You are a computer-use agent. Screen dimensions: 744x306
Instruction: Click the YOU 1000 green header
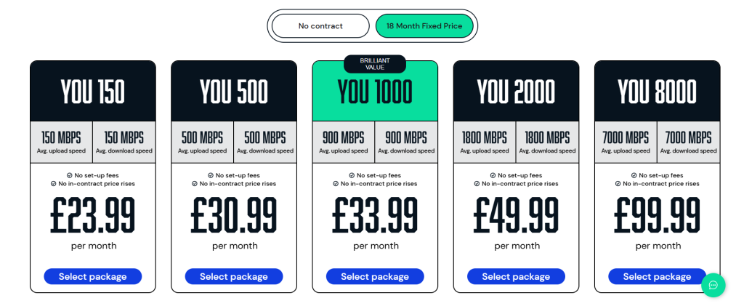tap(375, 92)
